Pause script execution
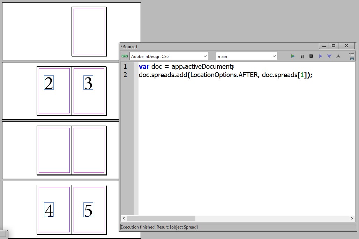The image size is (359, 239). (x=302, y=56)
